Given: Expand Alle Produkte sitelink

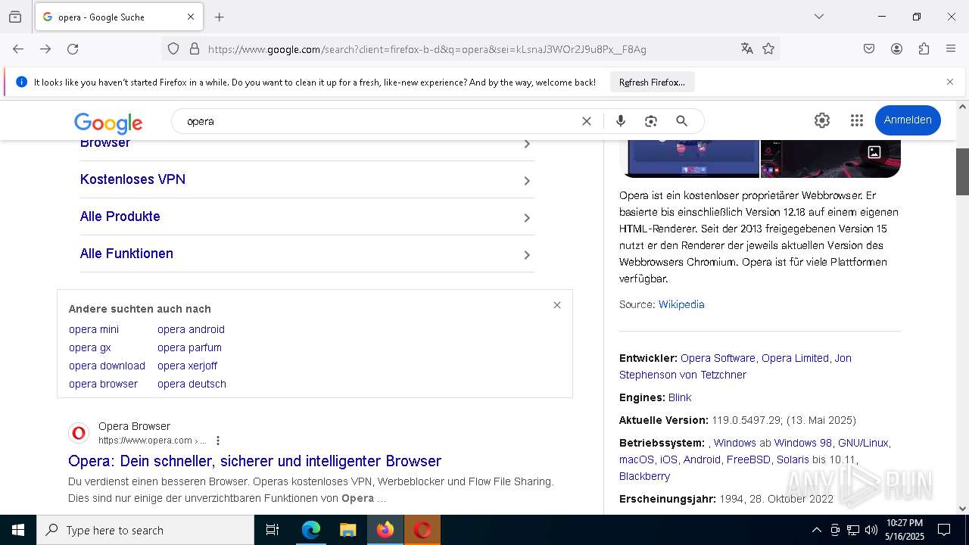Looking at the screenshot, I should (x=307, y=216).
